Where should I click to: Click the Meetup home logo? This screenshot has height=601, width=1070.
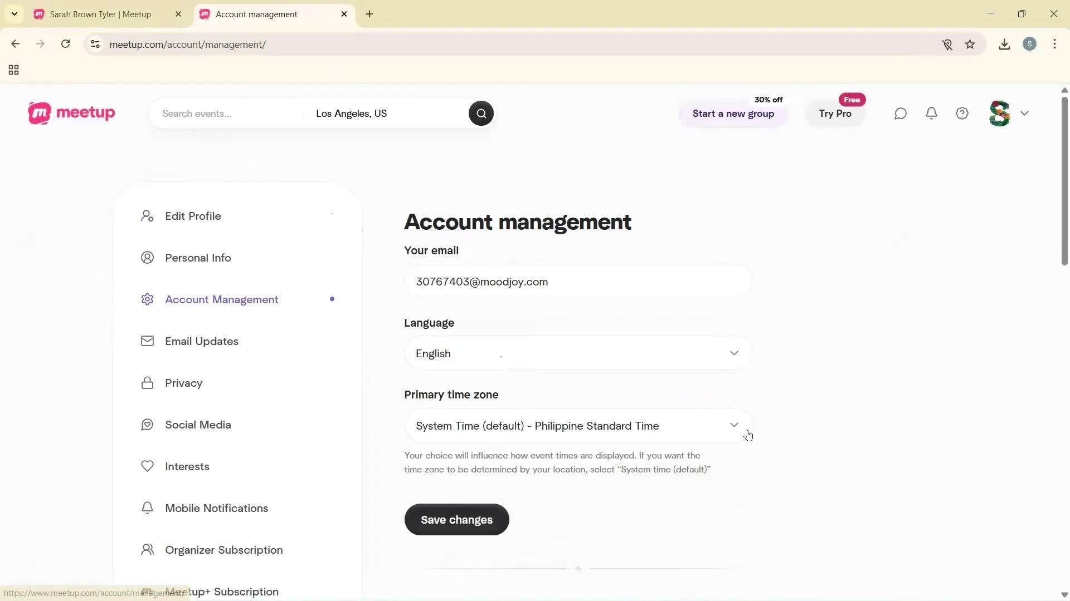pyautogui.click(x=71, y=113)
